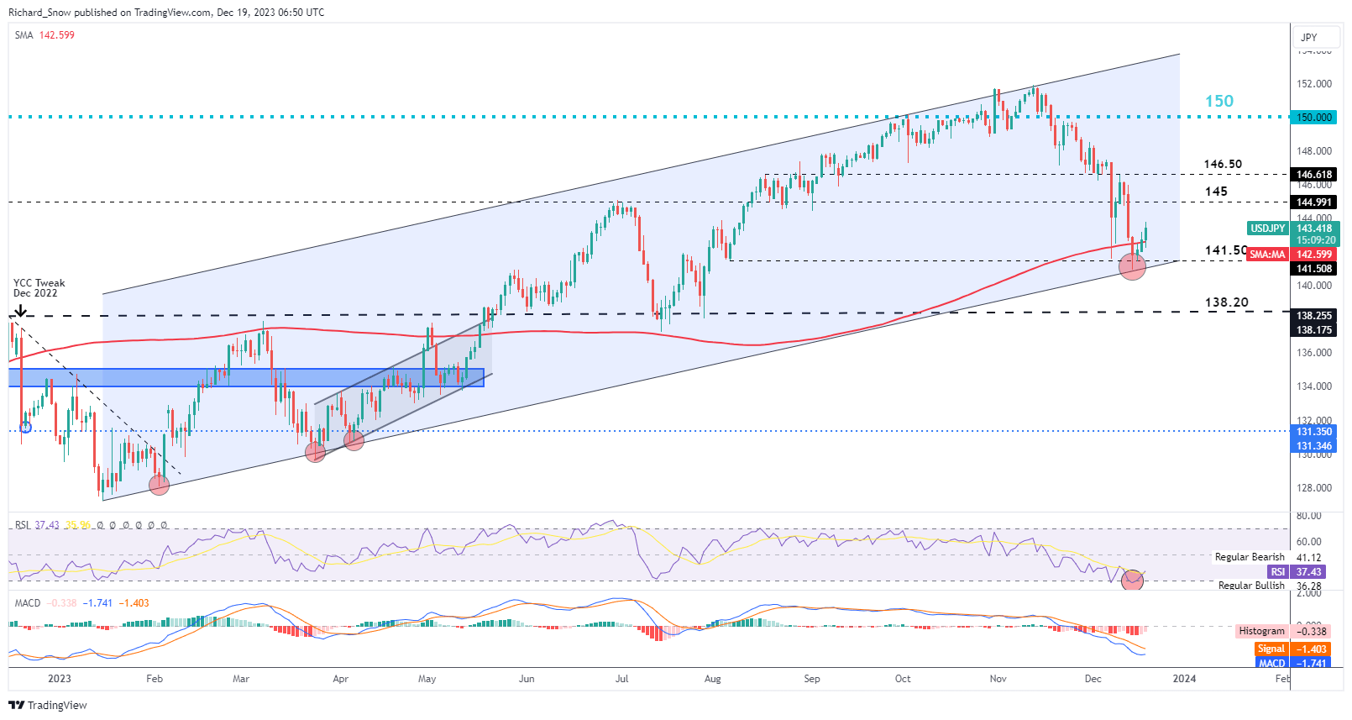Select the '146.50' level annotation
Screen dimensions: 1352x720
pyautogui.click(x=1223, y=165)
